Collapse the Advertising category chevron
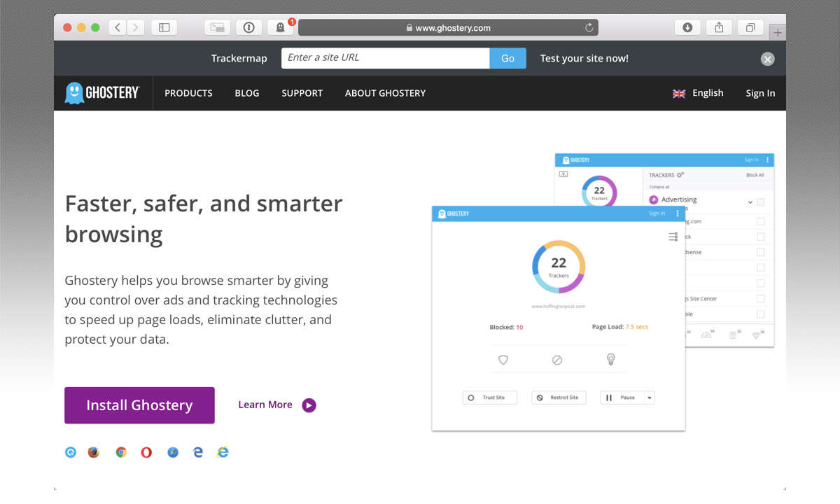 [750, 202]
